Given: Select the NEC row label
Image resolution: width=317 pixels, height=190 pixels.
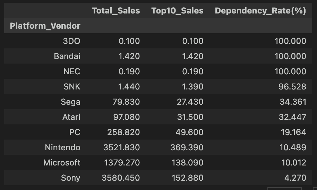Looking at the screenshot, I should 72,72.
